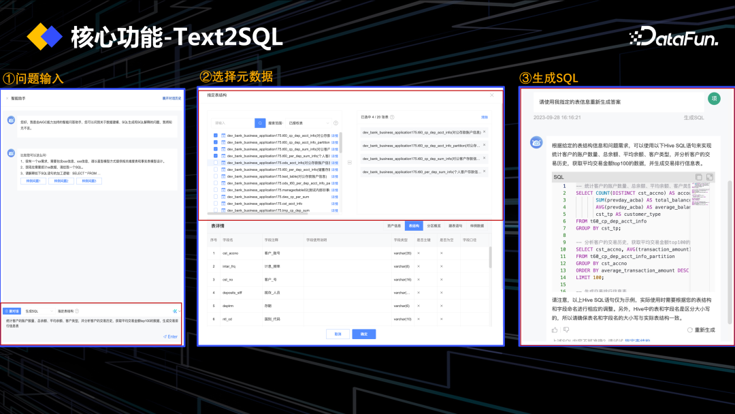Remove t60_cp_dep_acct_info from selected tables list

click(x=485, y=132)
